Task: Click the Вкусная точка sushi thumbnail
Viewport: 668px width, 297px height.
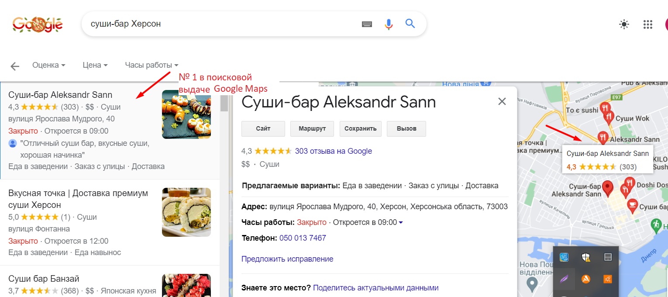Action: point(186,212)
